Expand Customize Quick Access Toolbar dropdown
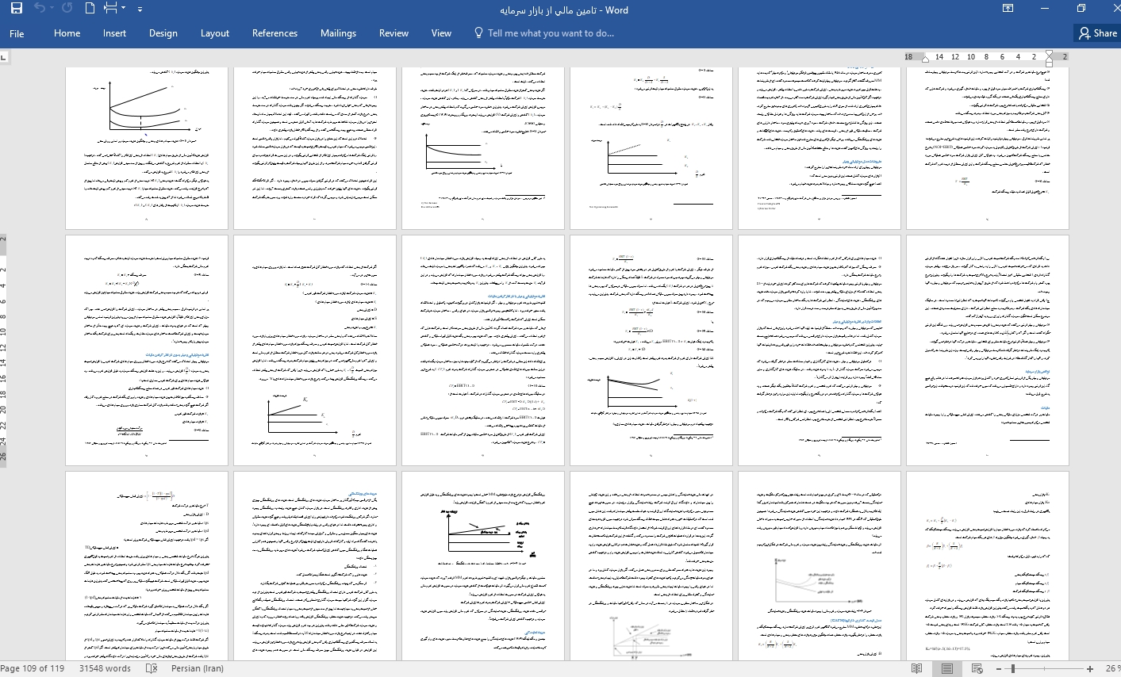Screen dimensions: 1121x677 (140, 10)
